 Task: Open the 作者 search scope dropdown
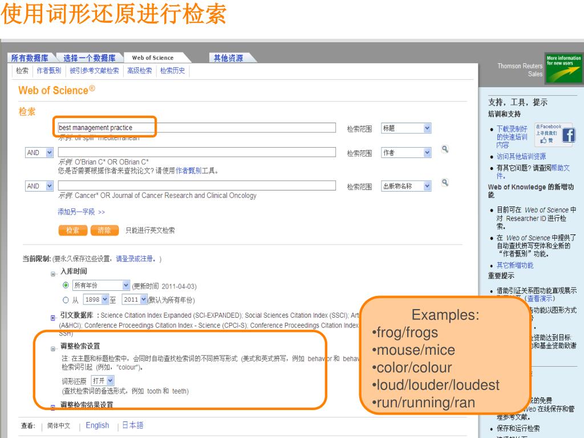406,153
